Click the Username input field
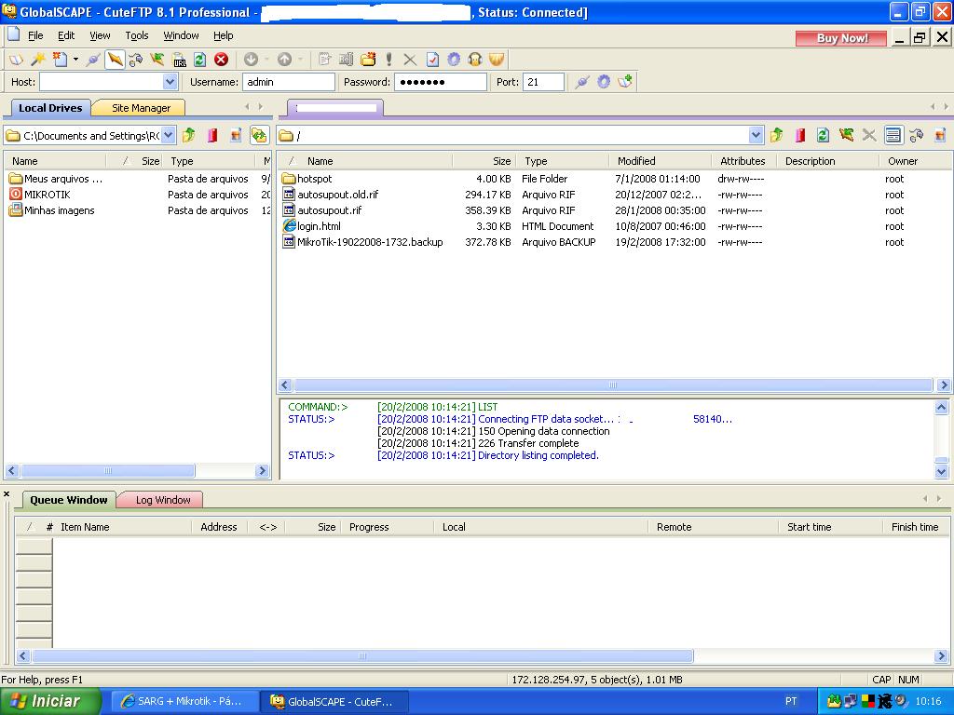This screenshot has width=954, height=715. click(289, 82)
